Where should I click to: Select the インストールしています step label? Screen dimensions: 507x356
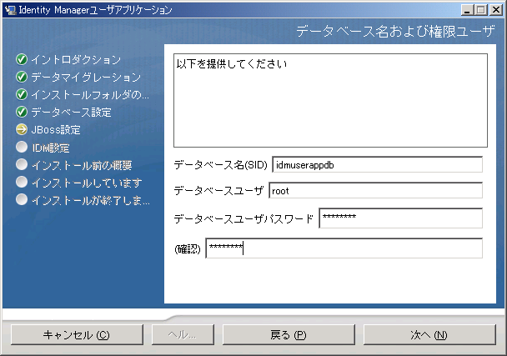click(x=87, y=183)
